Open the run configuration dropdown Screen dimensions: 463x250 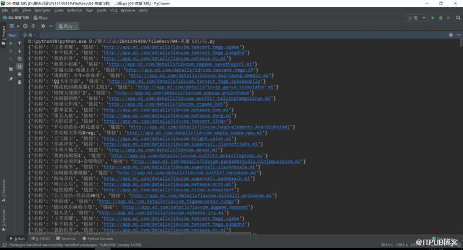click(x=416, y=18)
